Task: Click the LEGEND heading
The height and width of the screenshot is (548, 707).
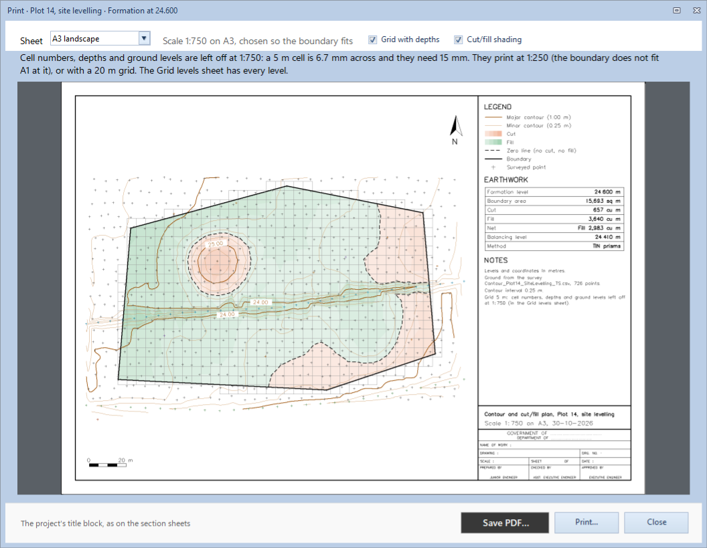Action: [x=498, y=107]
